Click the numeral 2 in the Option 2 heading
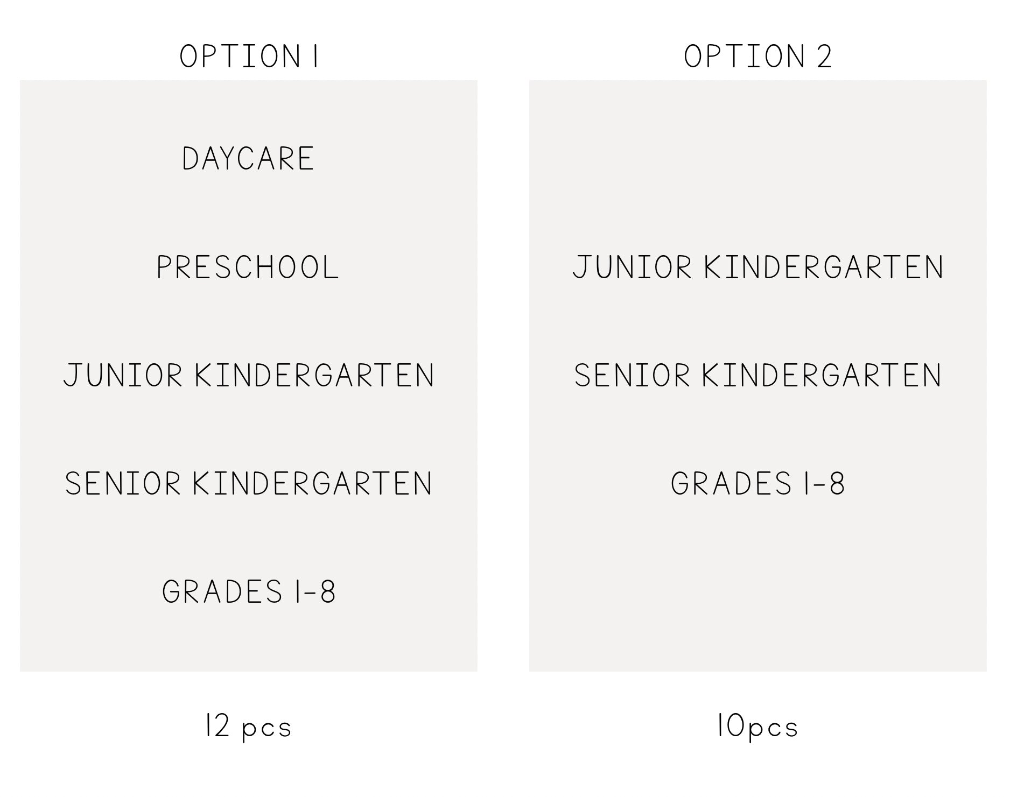This screenshot has height=797, width=1010. click(x=824, y=57)
